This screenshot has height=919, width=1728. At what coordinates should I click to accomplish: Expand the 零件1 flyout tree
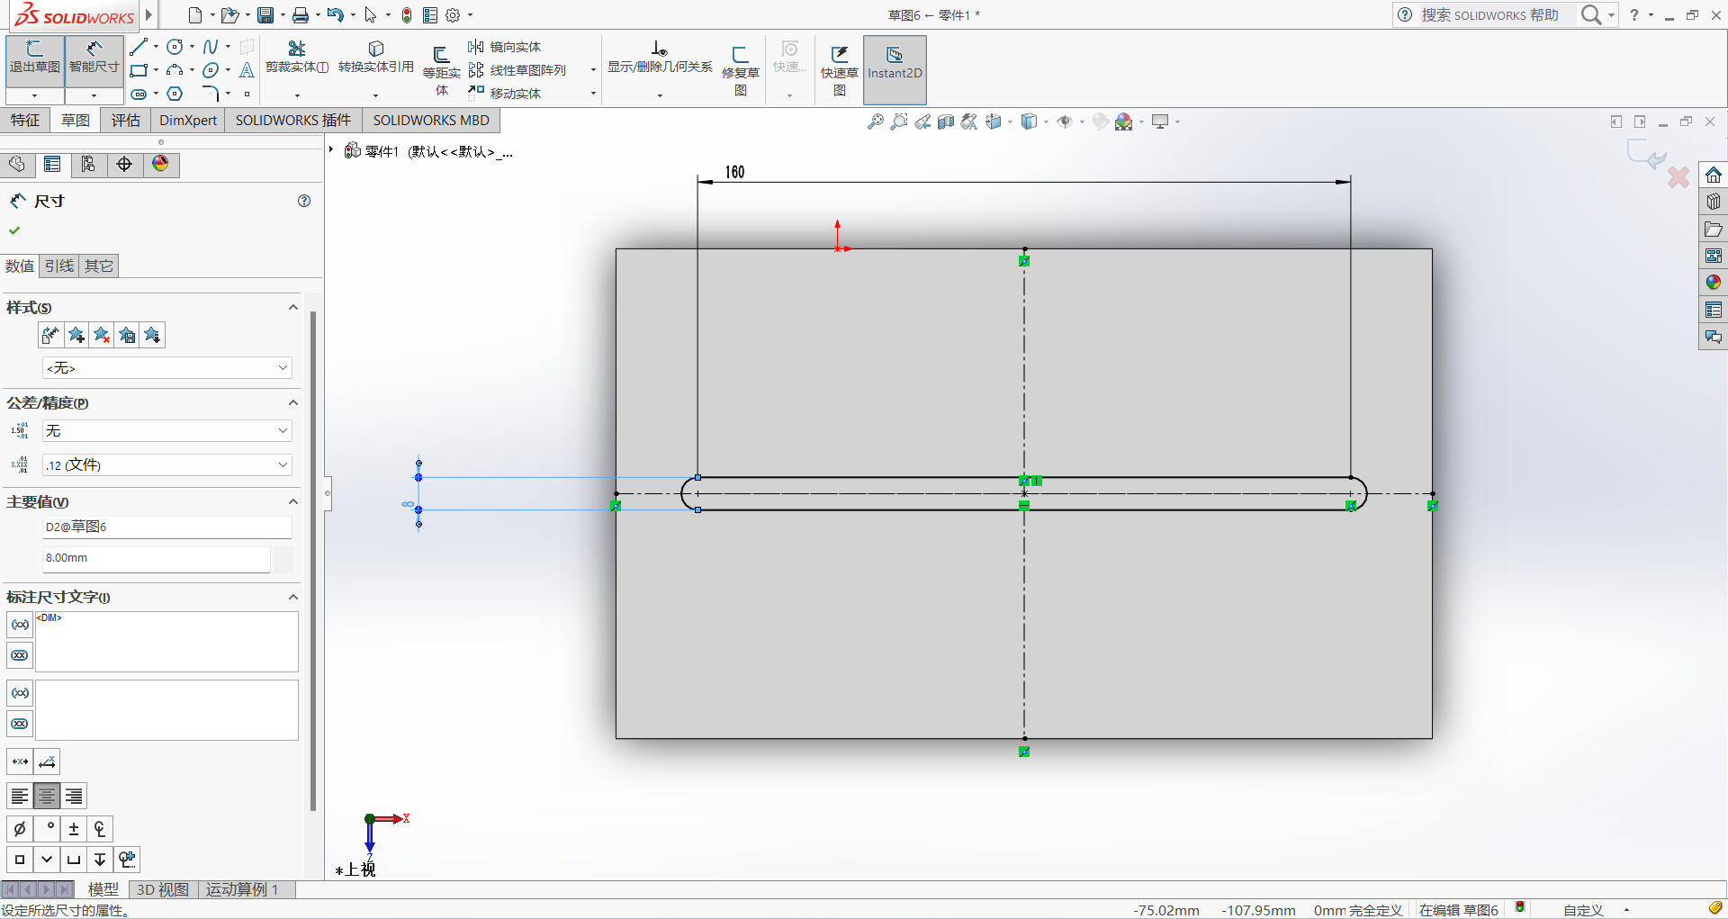point(331,150)
